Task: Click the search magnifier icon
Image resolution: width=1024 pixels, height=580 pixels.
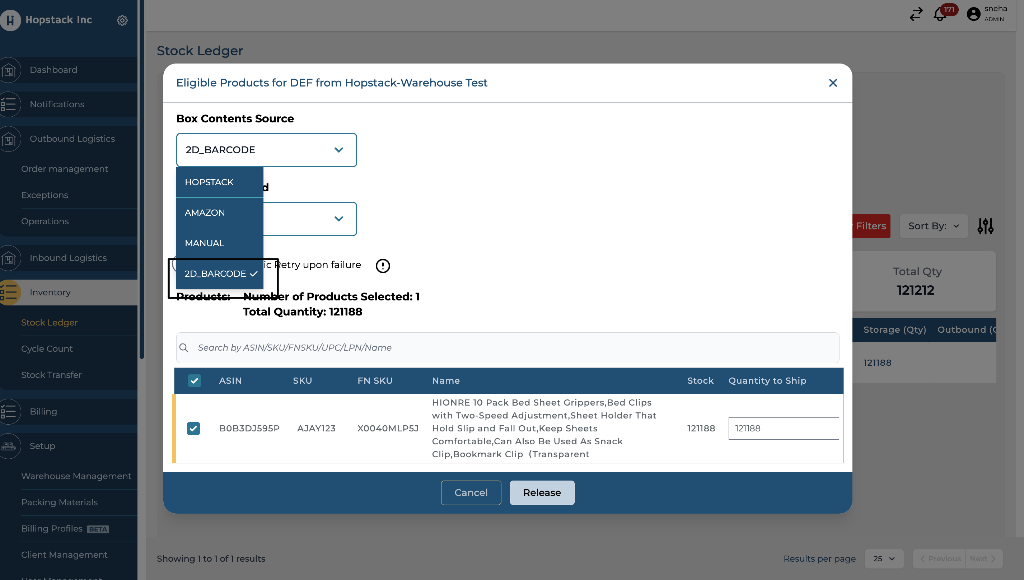Action: click(184, 348)
